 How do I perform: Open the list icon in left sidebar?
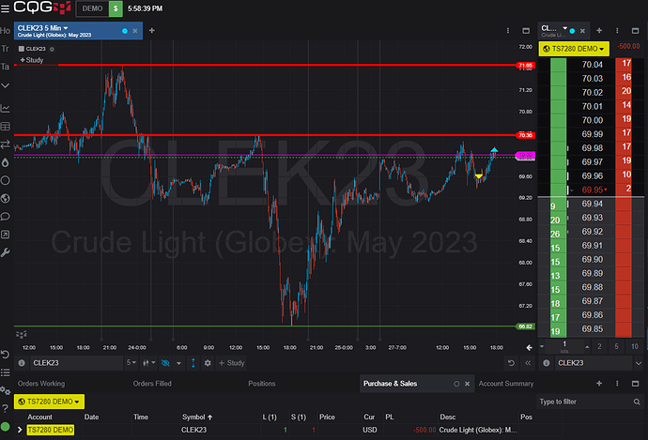pos(6,372)
